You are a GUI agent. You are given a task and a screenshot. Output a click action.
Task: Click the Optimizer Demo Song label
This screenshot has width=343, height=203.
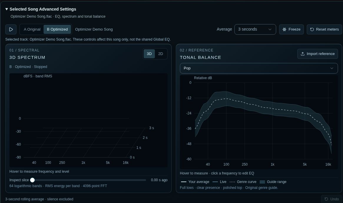pyautogui.click(x=94, y=29)
